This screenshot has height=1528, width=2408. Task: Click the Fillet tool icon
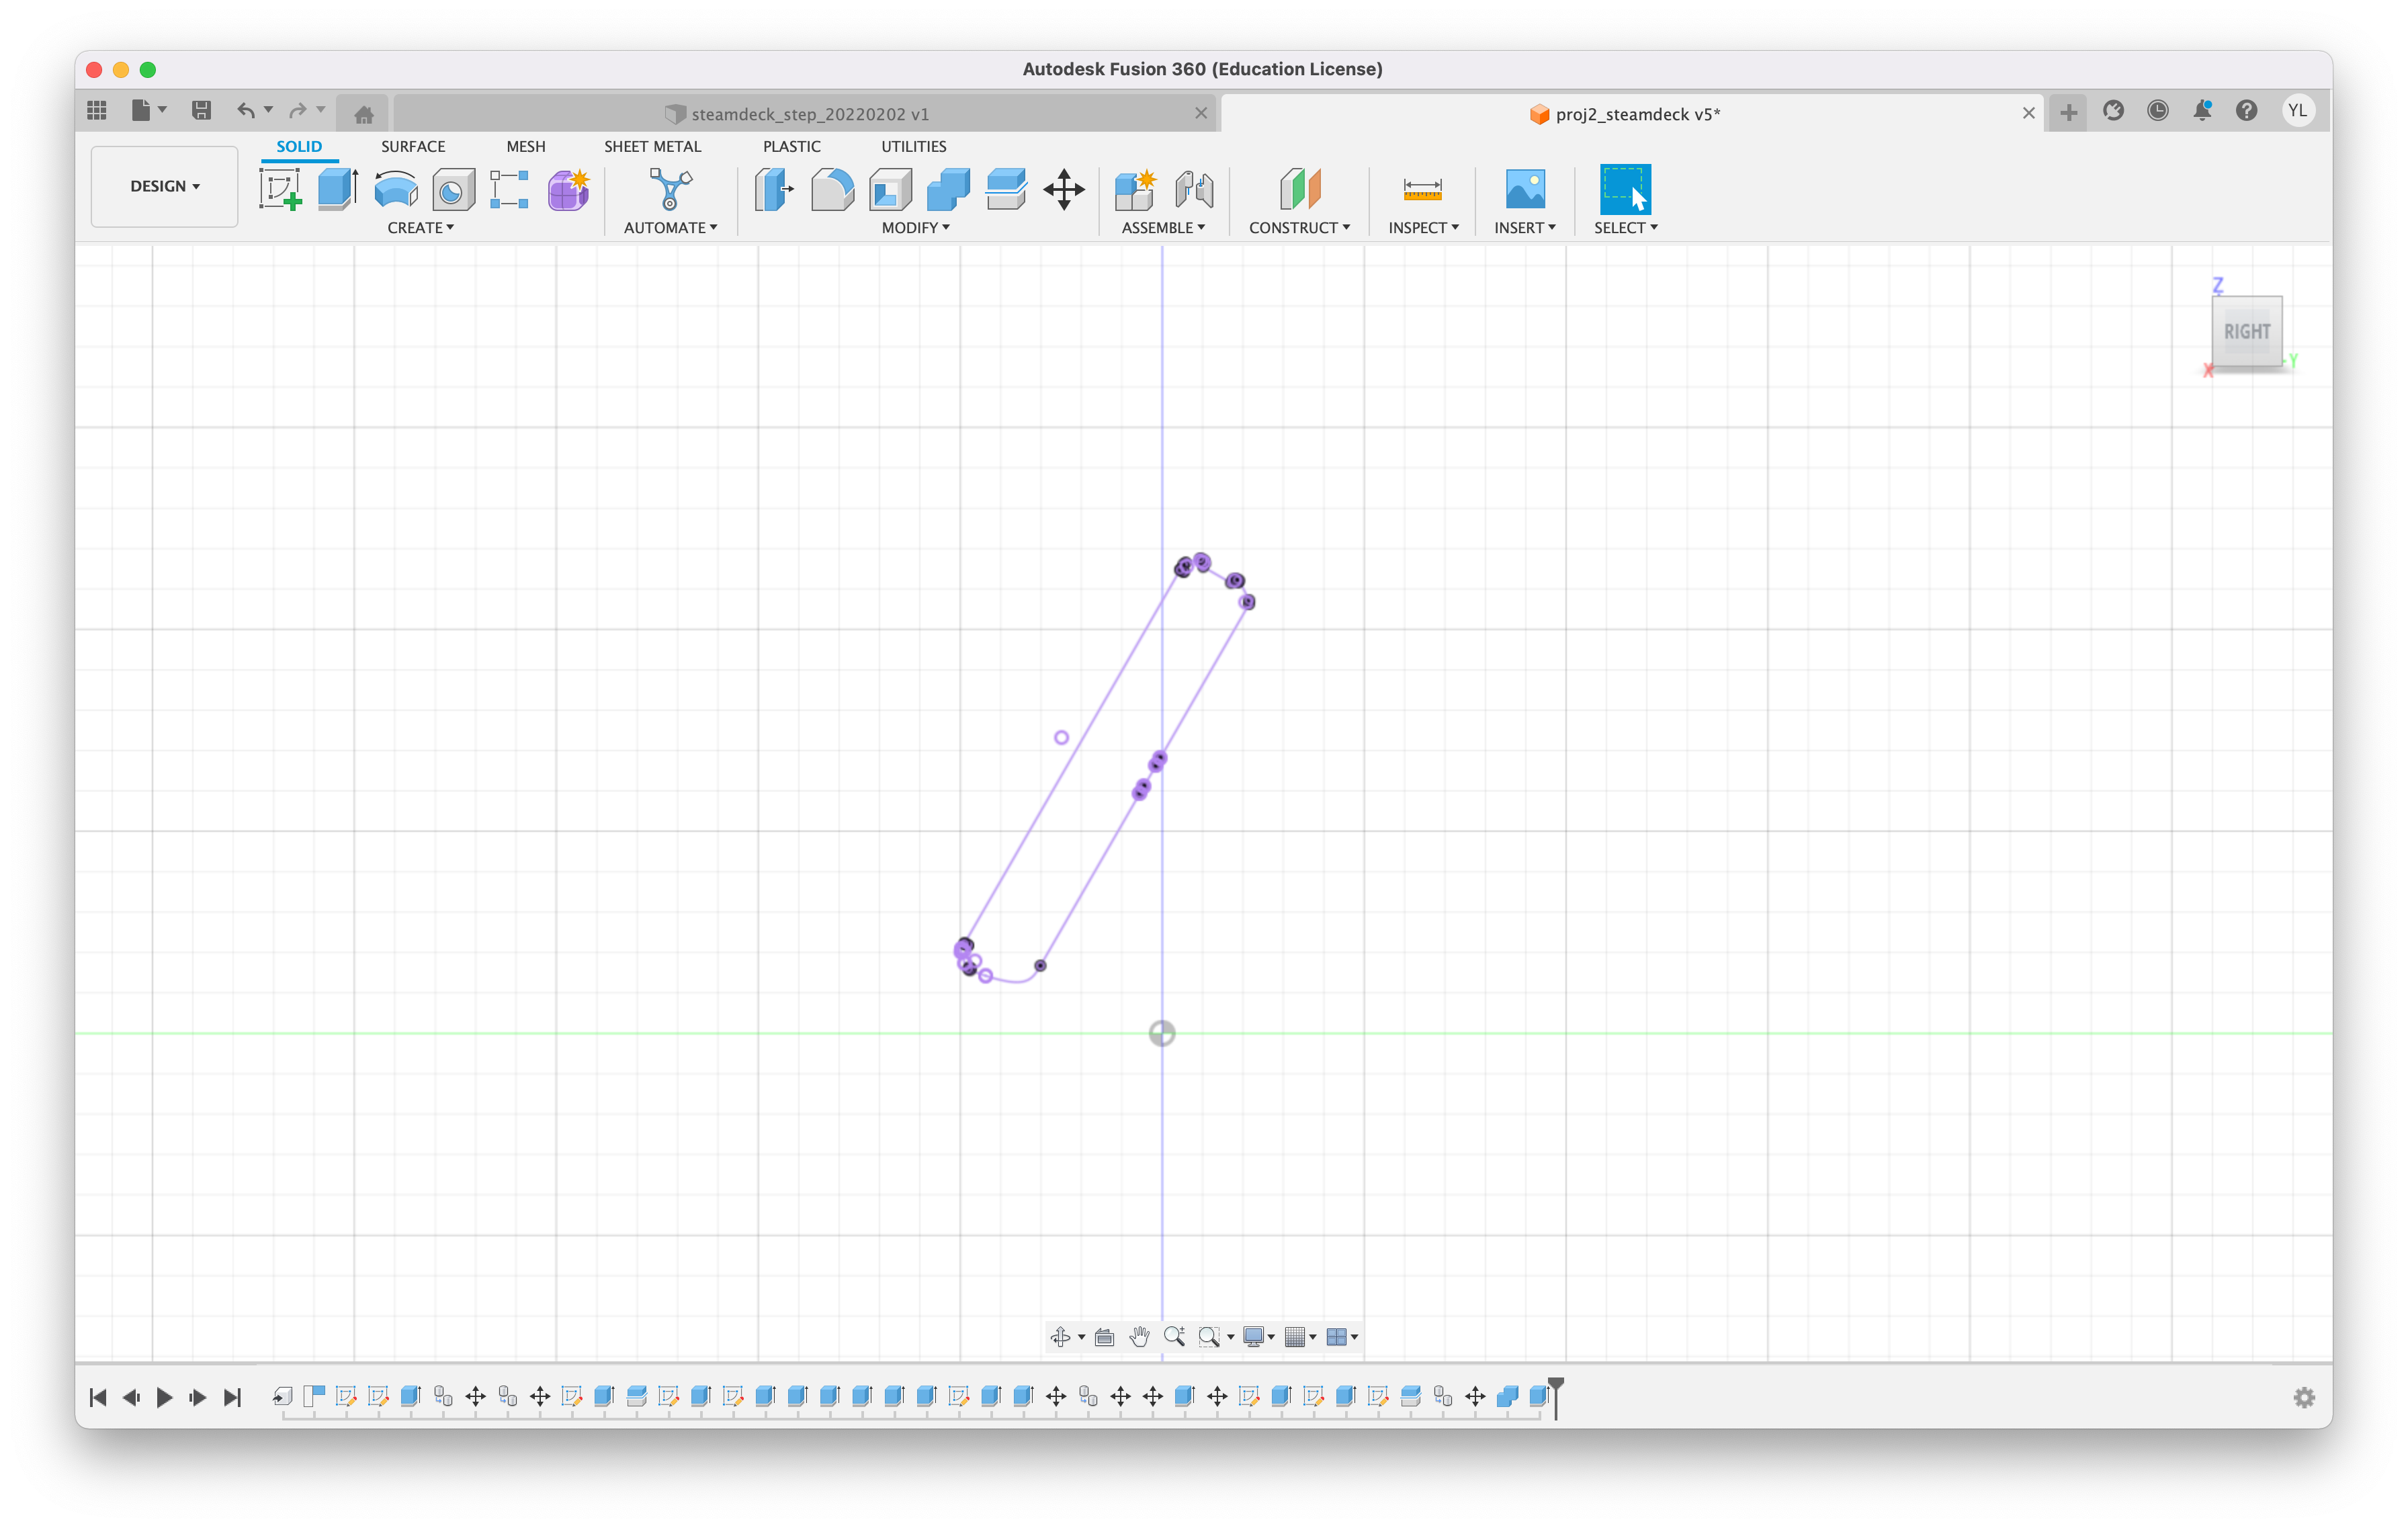tap(832, 188)
